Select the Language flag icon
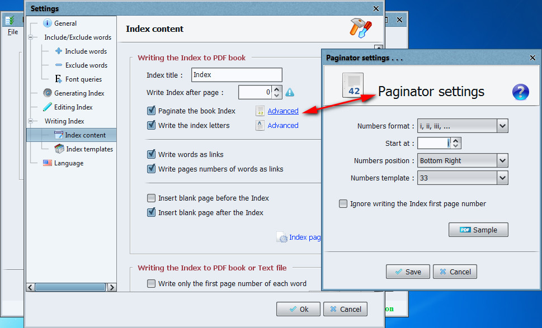The height and width of the screenshot is (328, 542). [x=48, y=163]
